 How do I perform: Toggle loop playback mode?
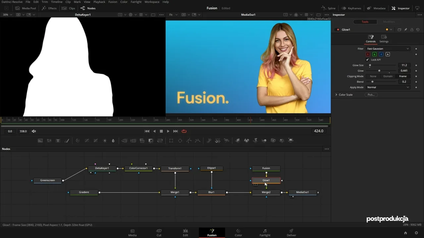(184, 131)
